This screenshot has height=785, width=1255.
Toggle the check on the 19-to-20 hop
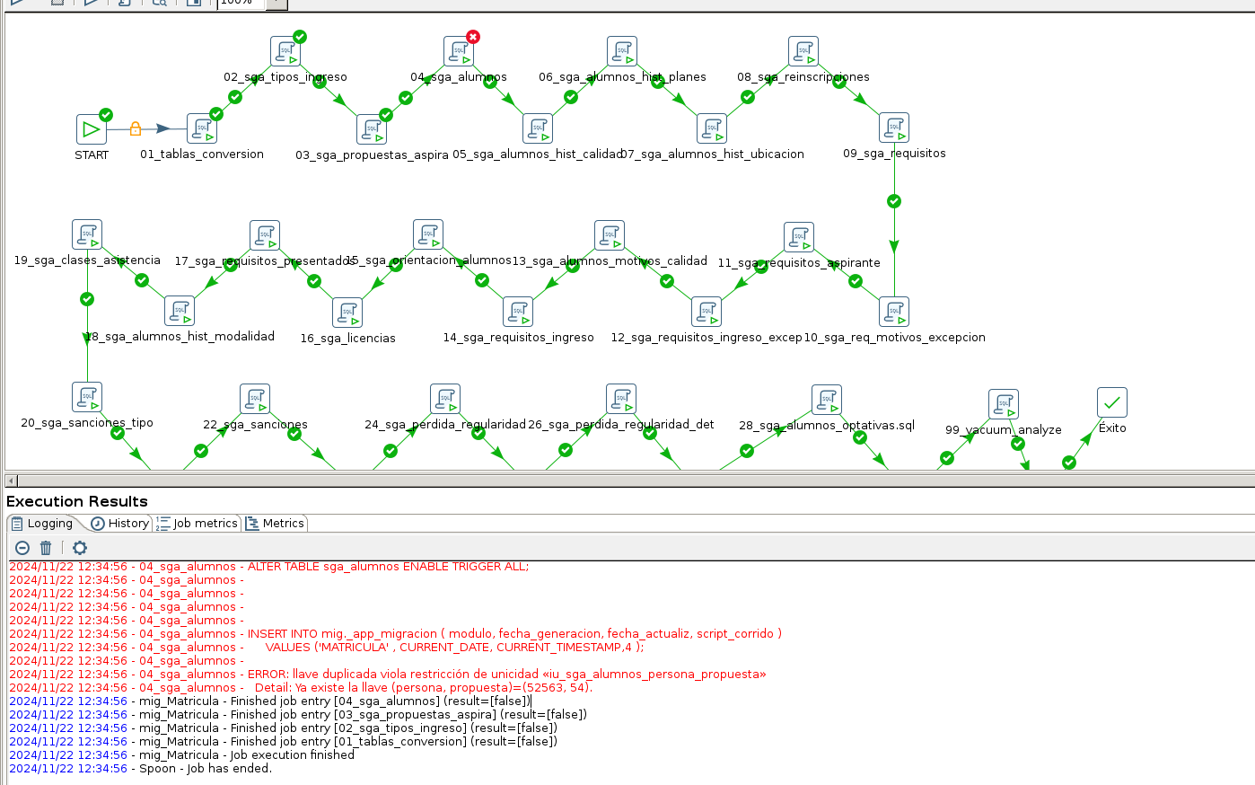pos(87,299)
